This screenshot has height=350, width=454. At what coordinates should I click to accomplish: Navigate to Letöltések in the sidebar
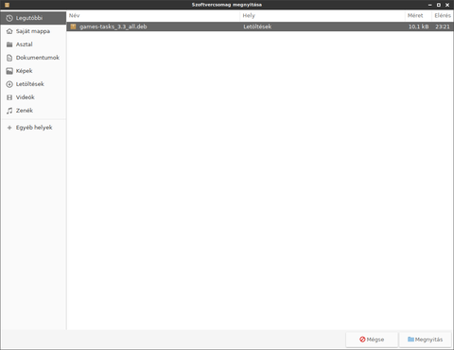pyautogui.click(x=33, y=84)
